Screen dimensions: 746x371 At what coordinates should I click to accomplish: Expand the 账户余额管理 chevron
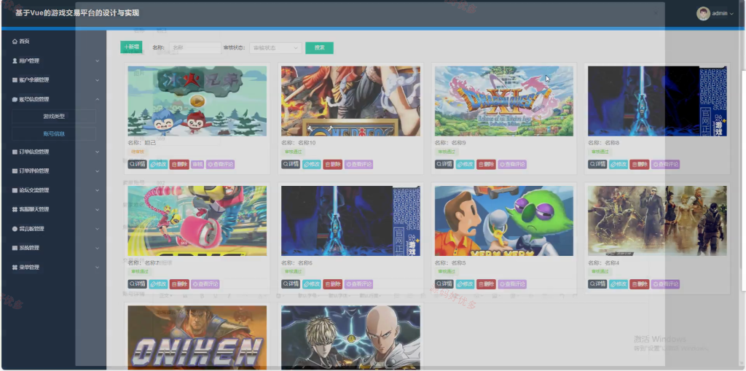97,80
